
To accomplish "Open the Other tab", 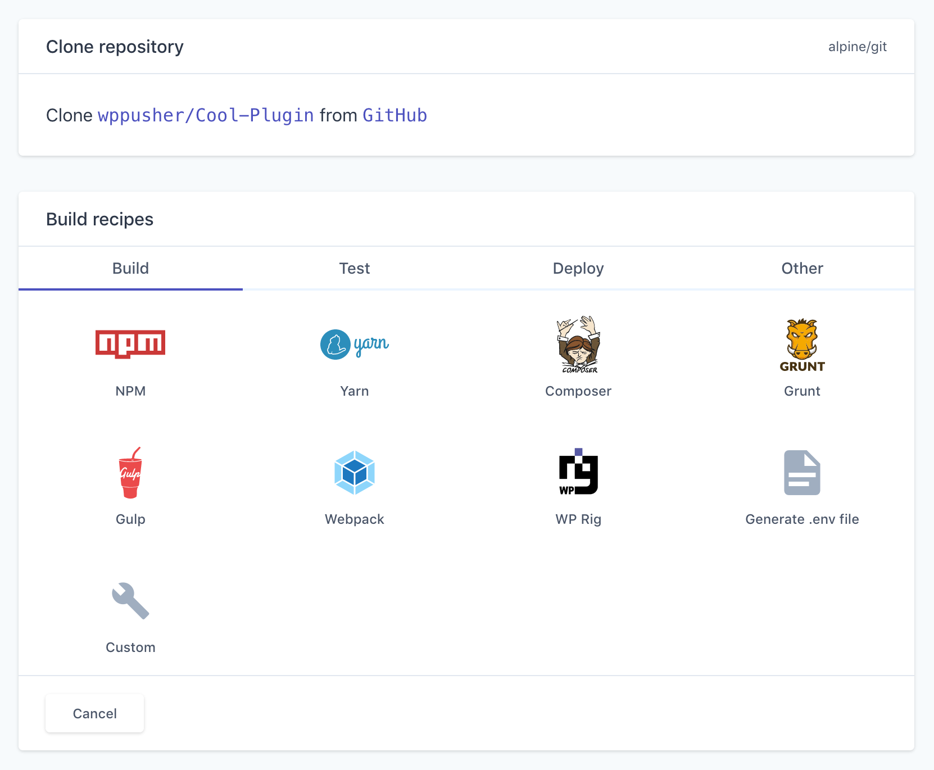I will (802, 268).
